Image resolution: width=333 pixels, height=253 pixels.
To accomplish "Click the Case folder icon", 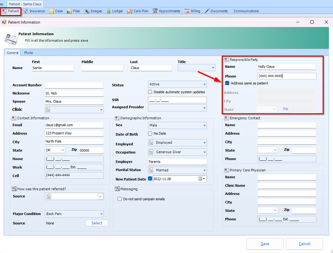I will point(52,11).
